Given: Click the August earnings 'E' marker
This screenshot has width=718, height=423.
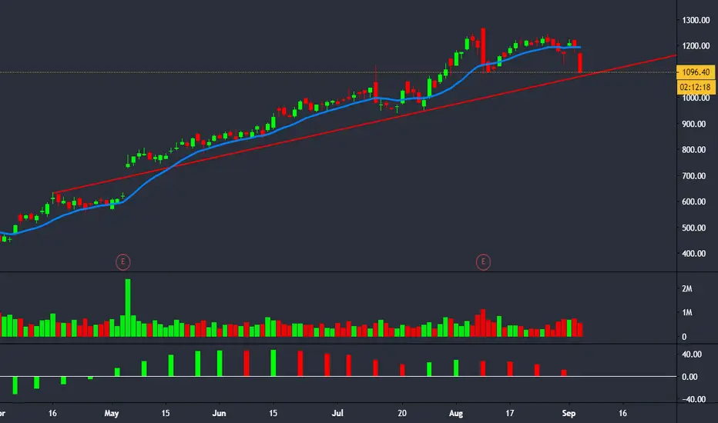Looking at the screenshot, I should click(483, 262).
